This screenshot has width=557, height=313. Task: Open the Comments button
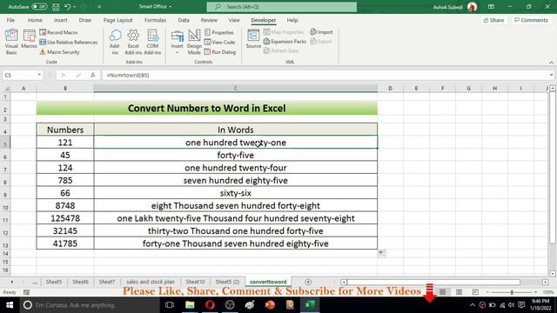pos(531,20)
